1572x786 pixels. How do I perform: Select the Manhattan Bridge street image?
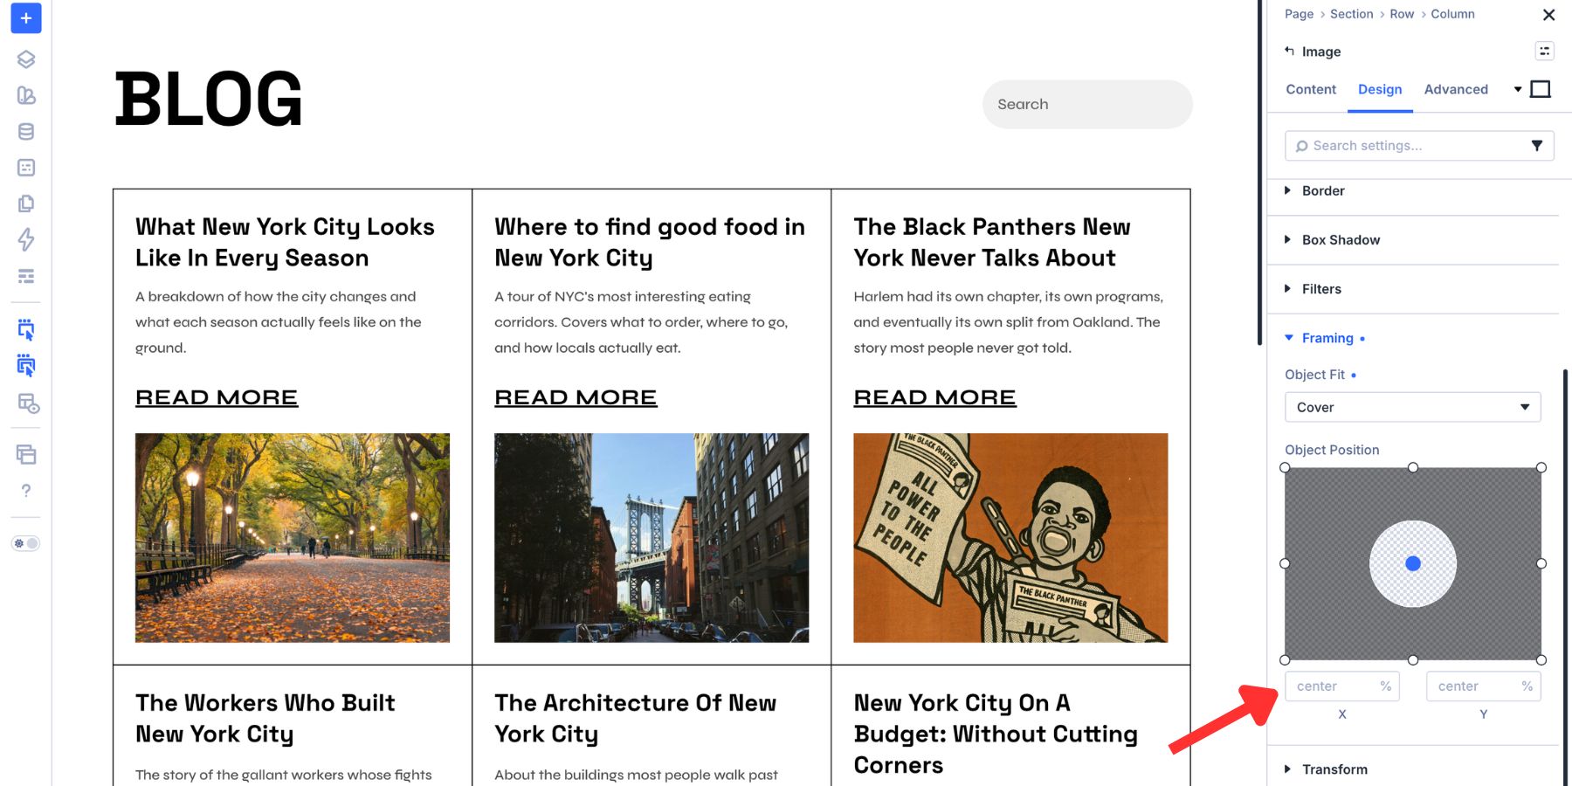pyautogui.click(x=652, y=538)
